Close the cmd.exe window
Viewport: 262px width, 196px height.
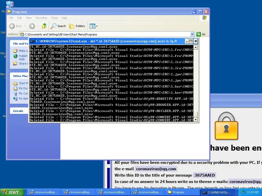tap(195, 41)
